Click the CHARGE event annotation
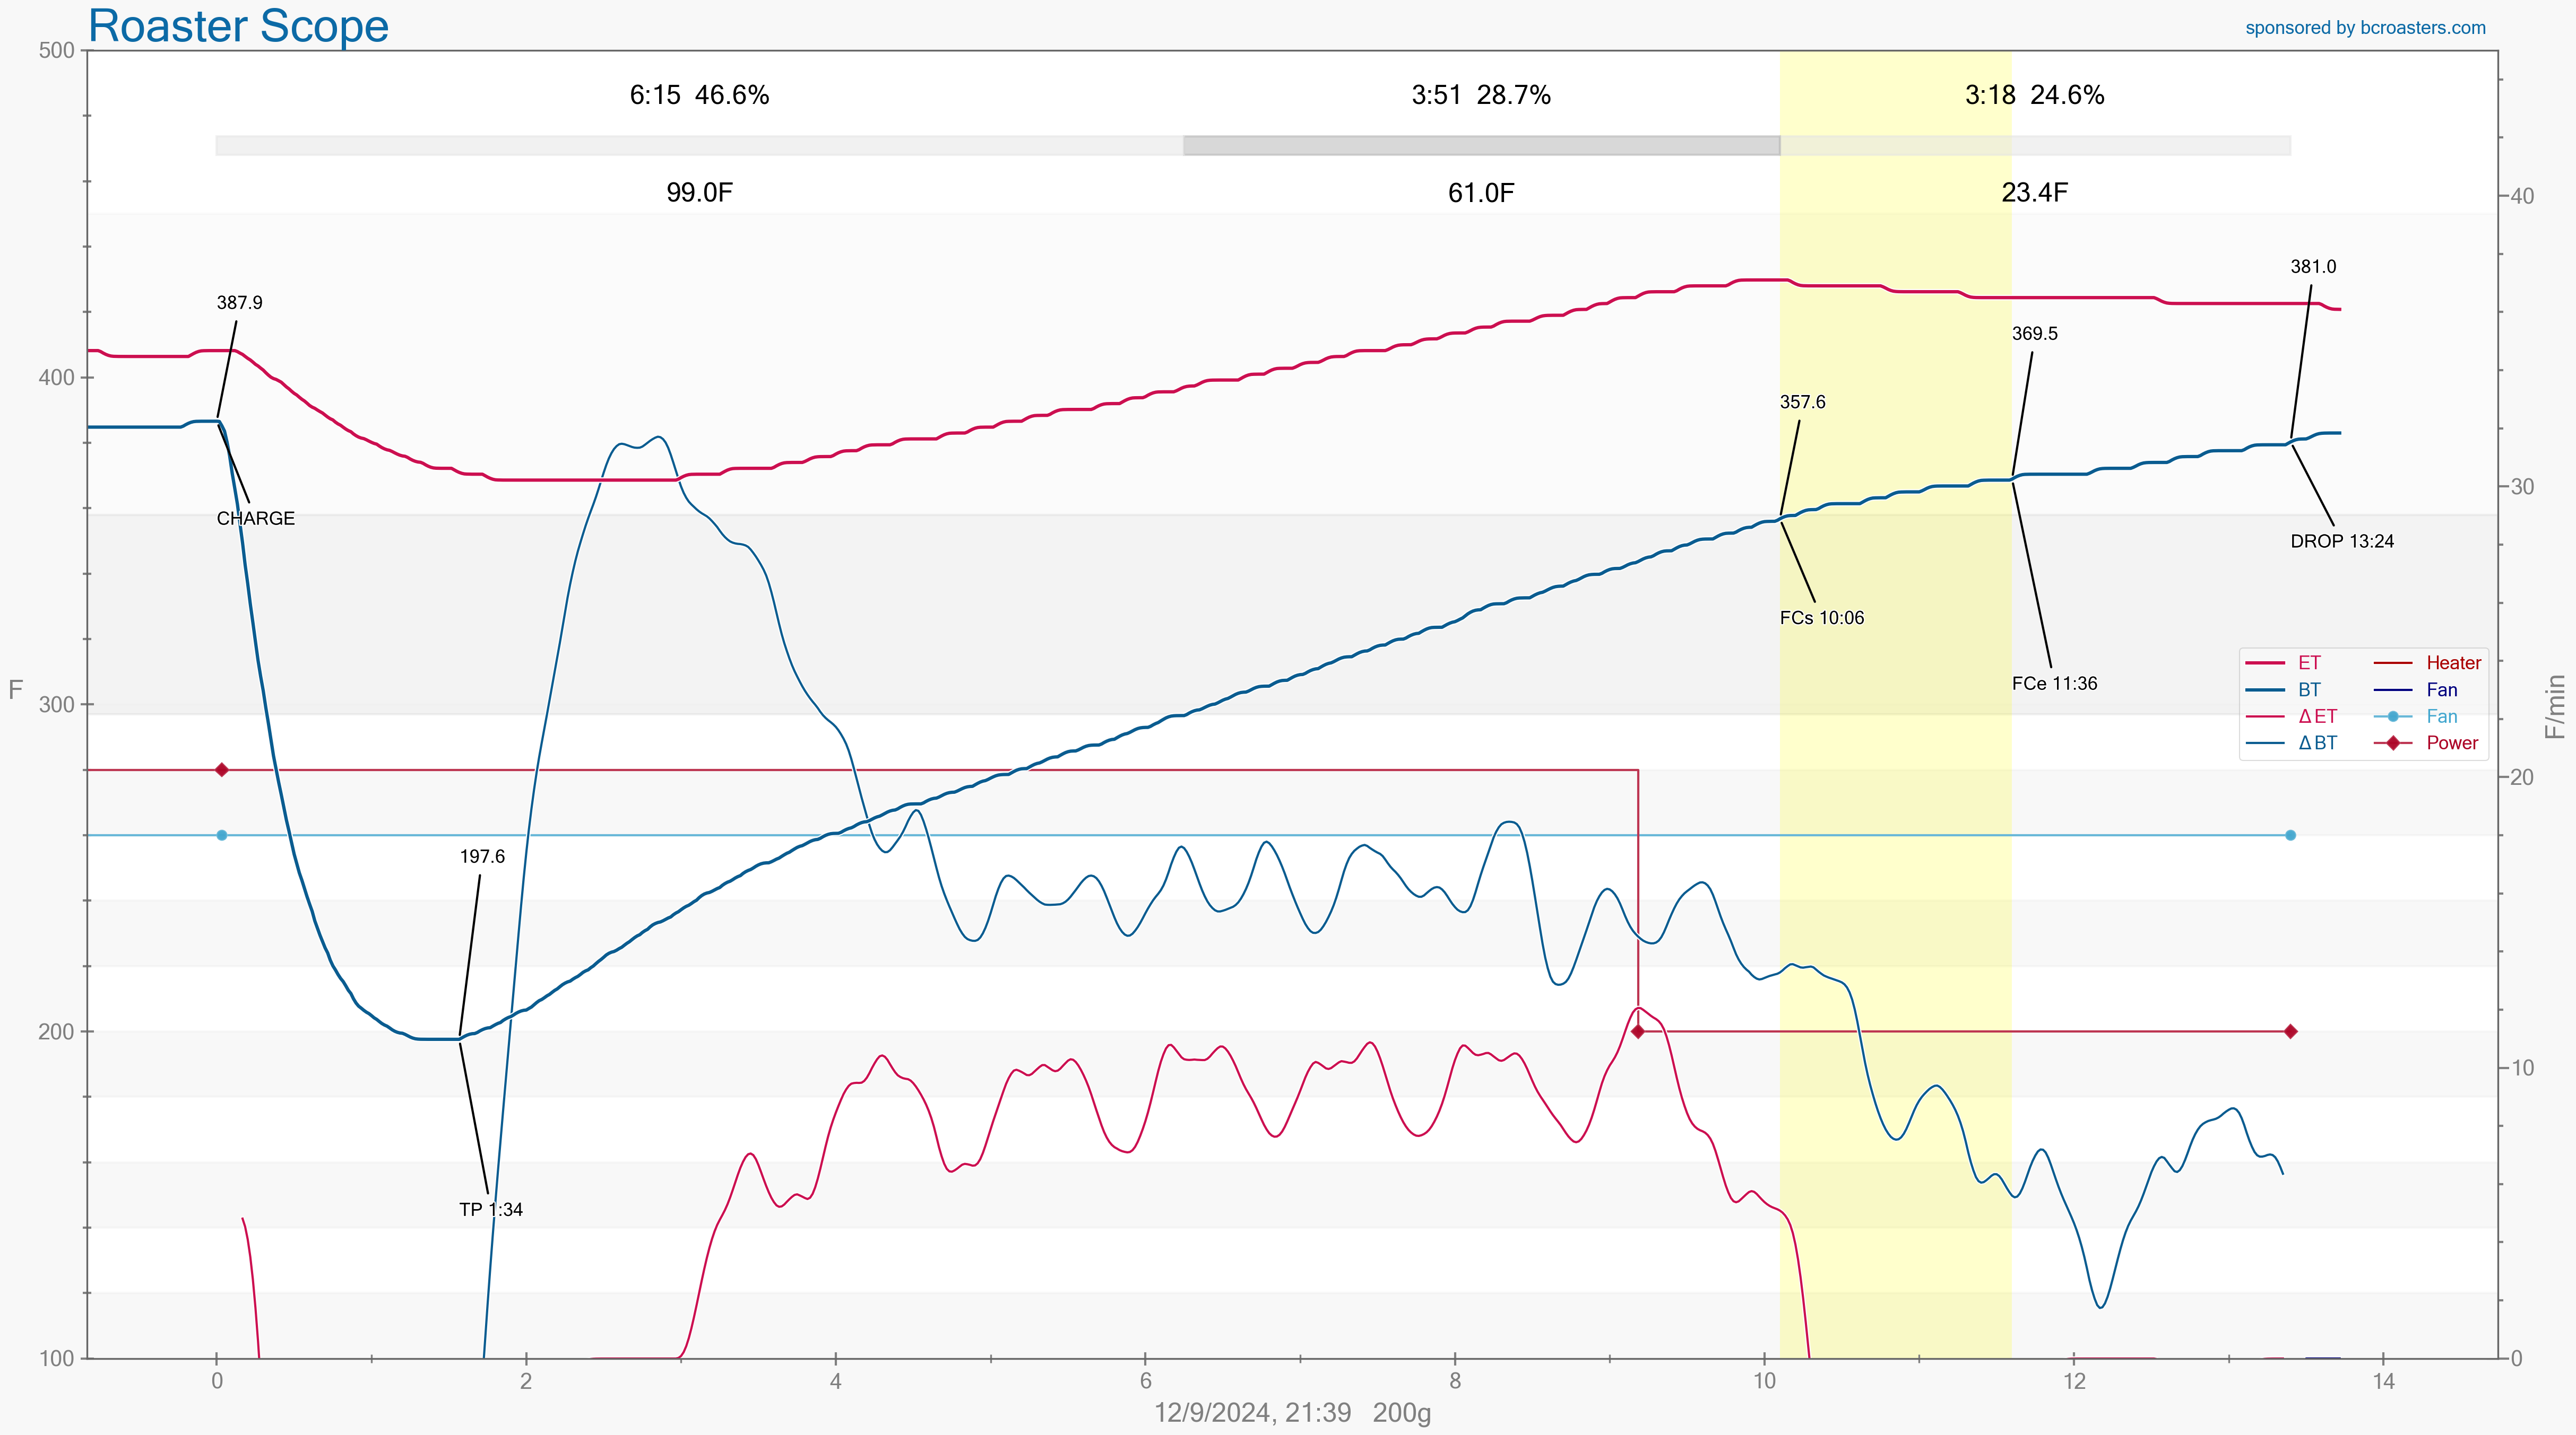This screenshot has height=1435, width=2576. [x=255, y=518]
